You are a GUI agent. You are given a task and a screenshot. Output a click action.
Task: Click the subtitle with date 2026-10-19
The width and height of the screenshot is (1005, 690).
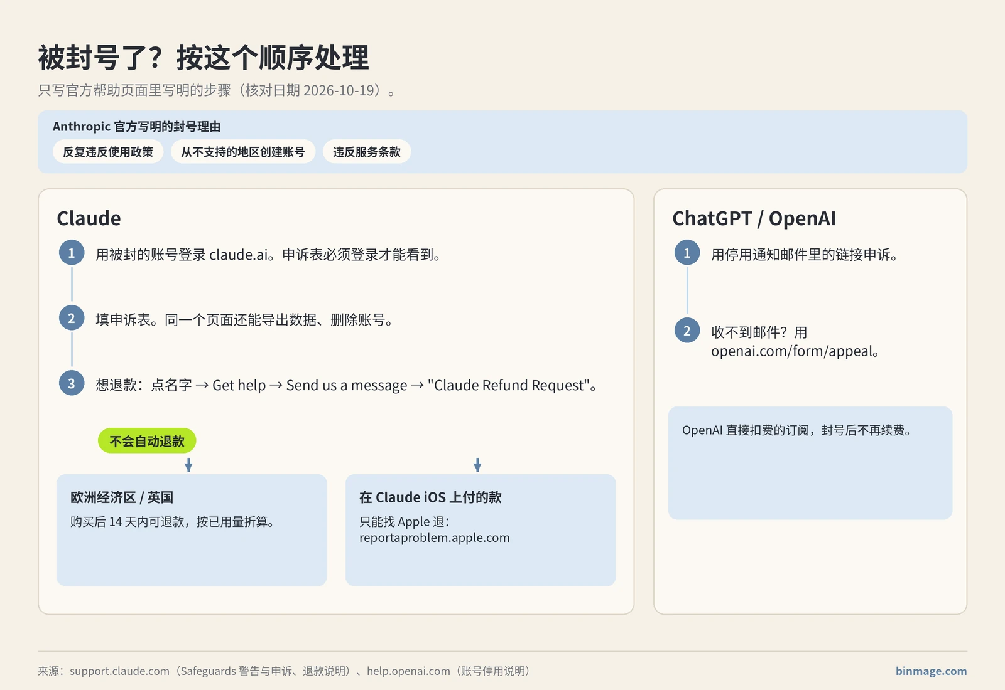coord(217,90)
